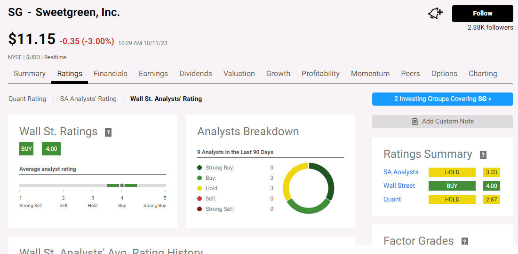Switch to the Charting tab
The height and width of the screenshot is (254, 518).
483,74
